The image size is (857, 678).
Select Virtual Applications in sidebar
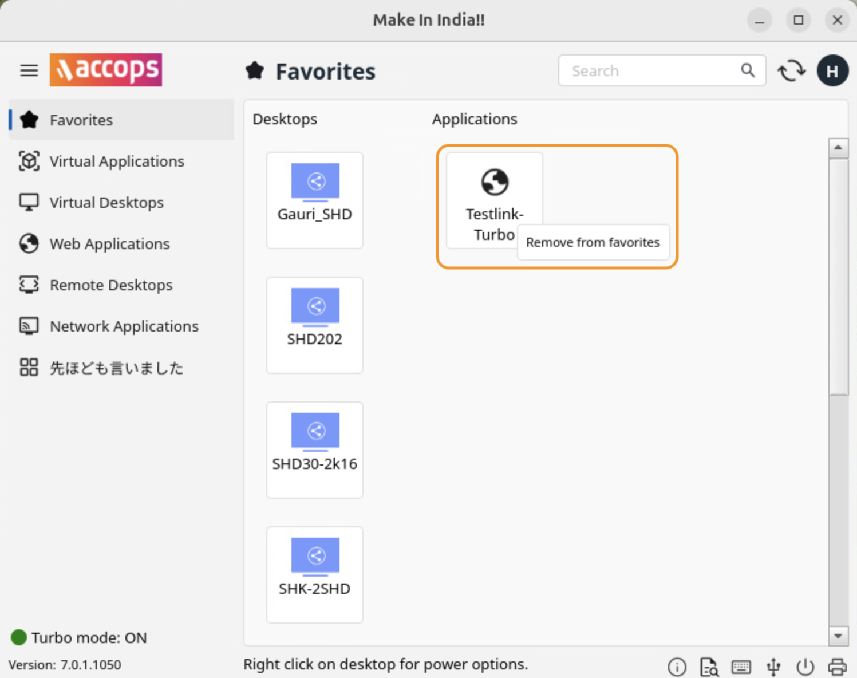(x=117, y=161)
